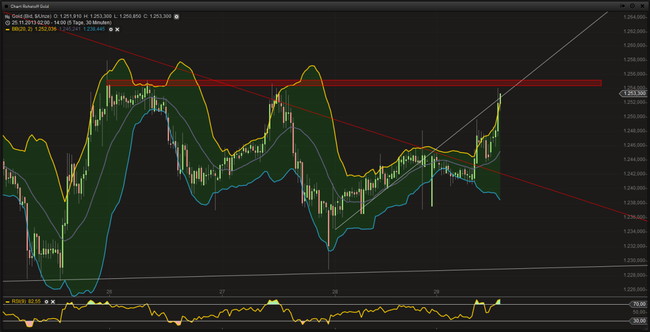Select the current price tag 1.253,300
Viewport: 650px width, 332px height.
coord(634,93)
